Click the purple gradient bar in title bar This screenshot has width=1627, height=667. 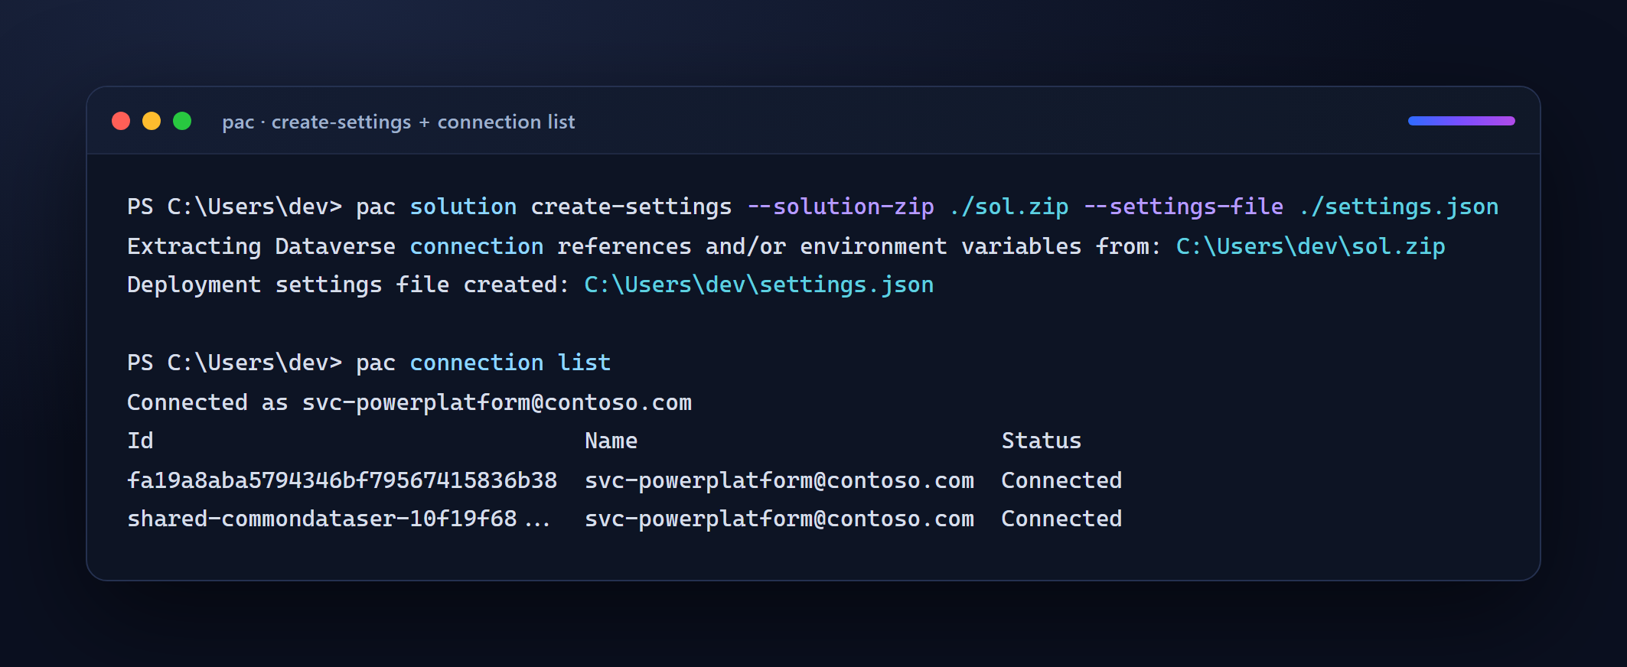tap(1461, 121)
